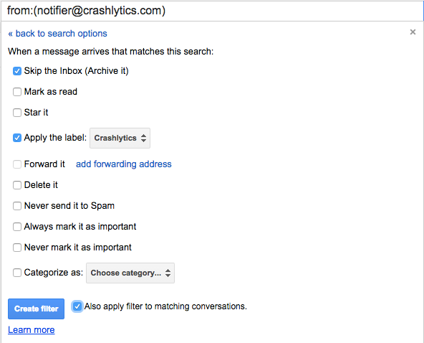This screenshot has width=424, height=343.
Task: Tick the Star it checkbox
Action: 17,113
